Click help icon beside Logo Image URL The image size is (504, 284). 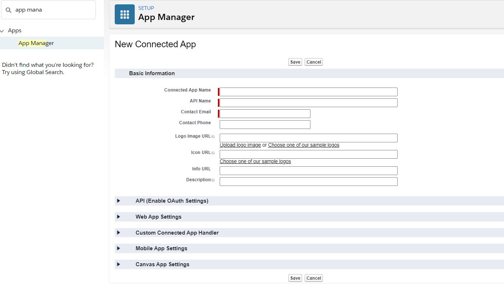click(213, 137)
